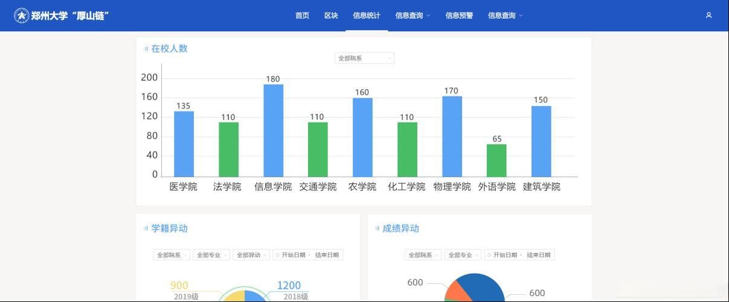This screenshot has width=729, height=302.
Task: Click the 农学院 axis label
Action: (362, 187)
